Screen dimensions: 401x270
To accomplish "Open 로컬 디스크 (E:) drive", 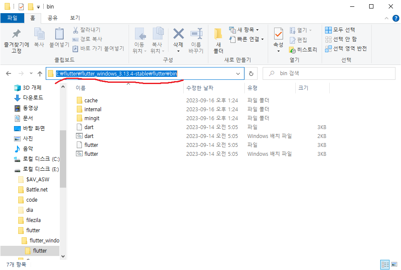I will pos(36,169).
